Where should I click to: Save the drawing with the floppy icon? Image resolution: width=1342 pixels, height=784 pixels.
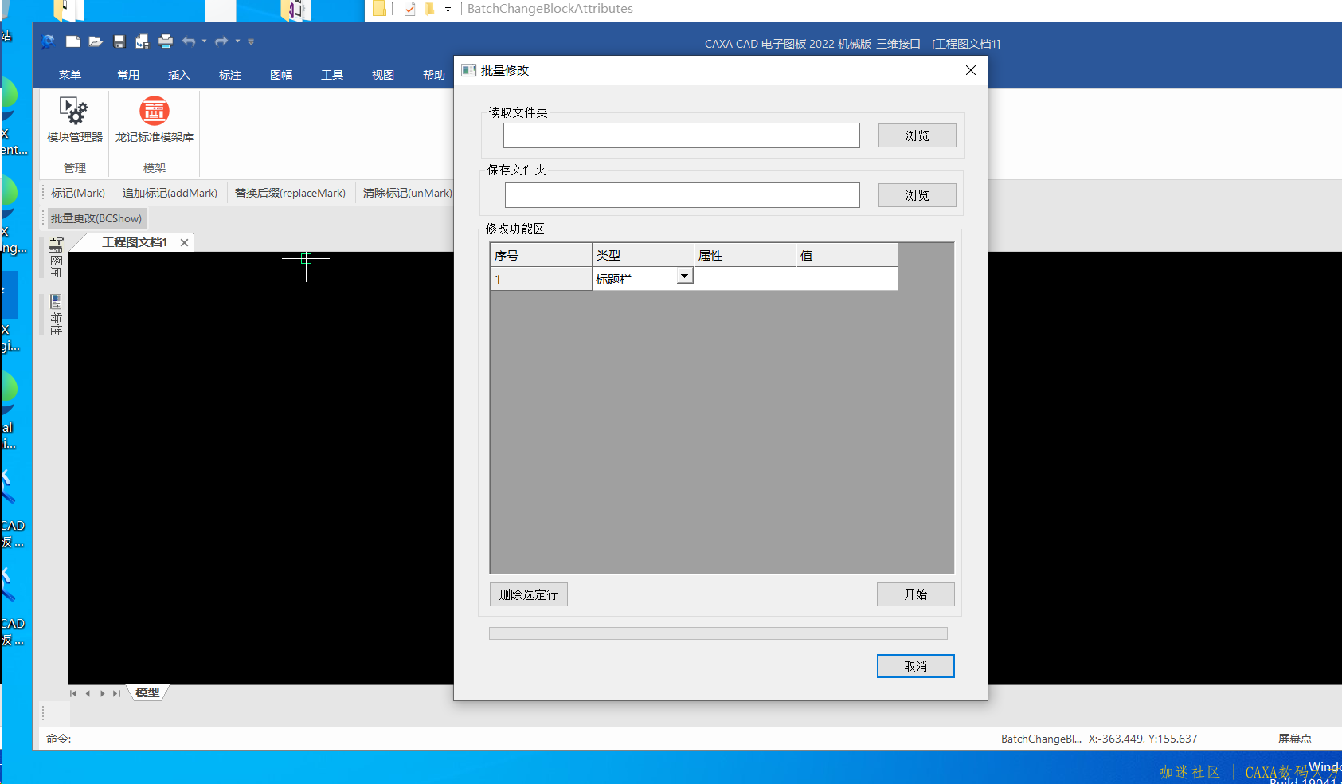[x=119, y=41]
